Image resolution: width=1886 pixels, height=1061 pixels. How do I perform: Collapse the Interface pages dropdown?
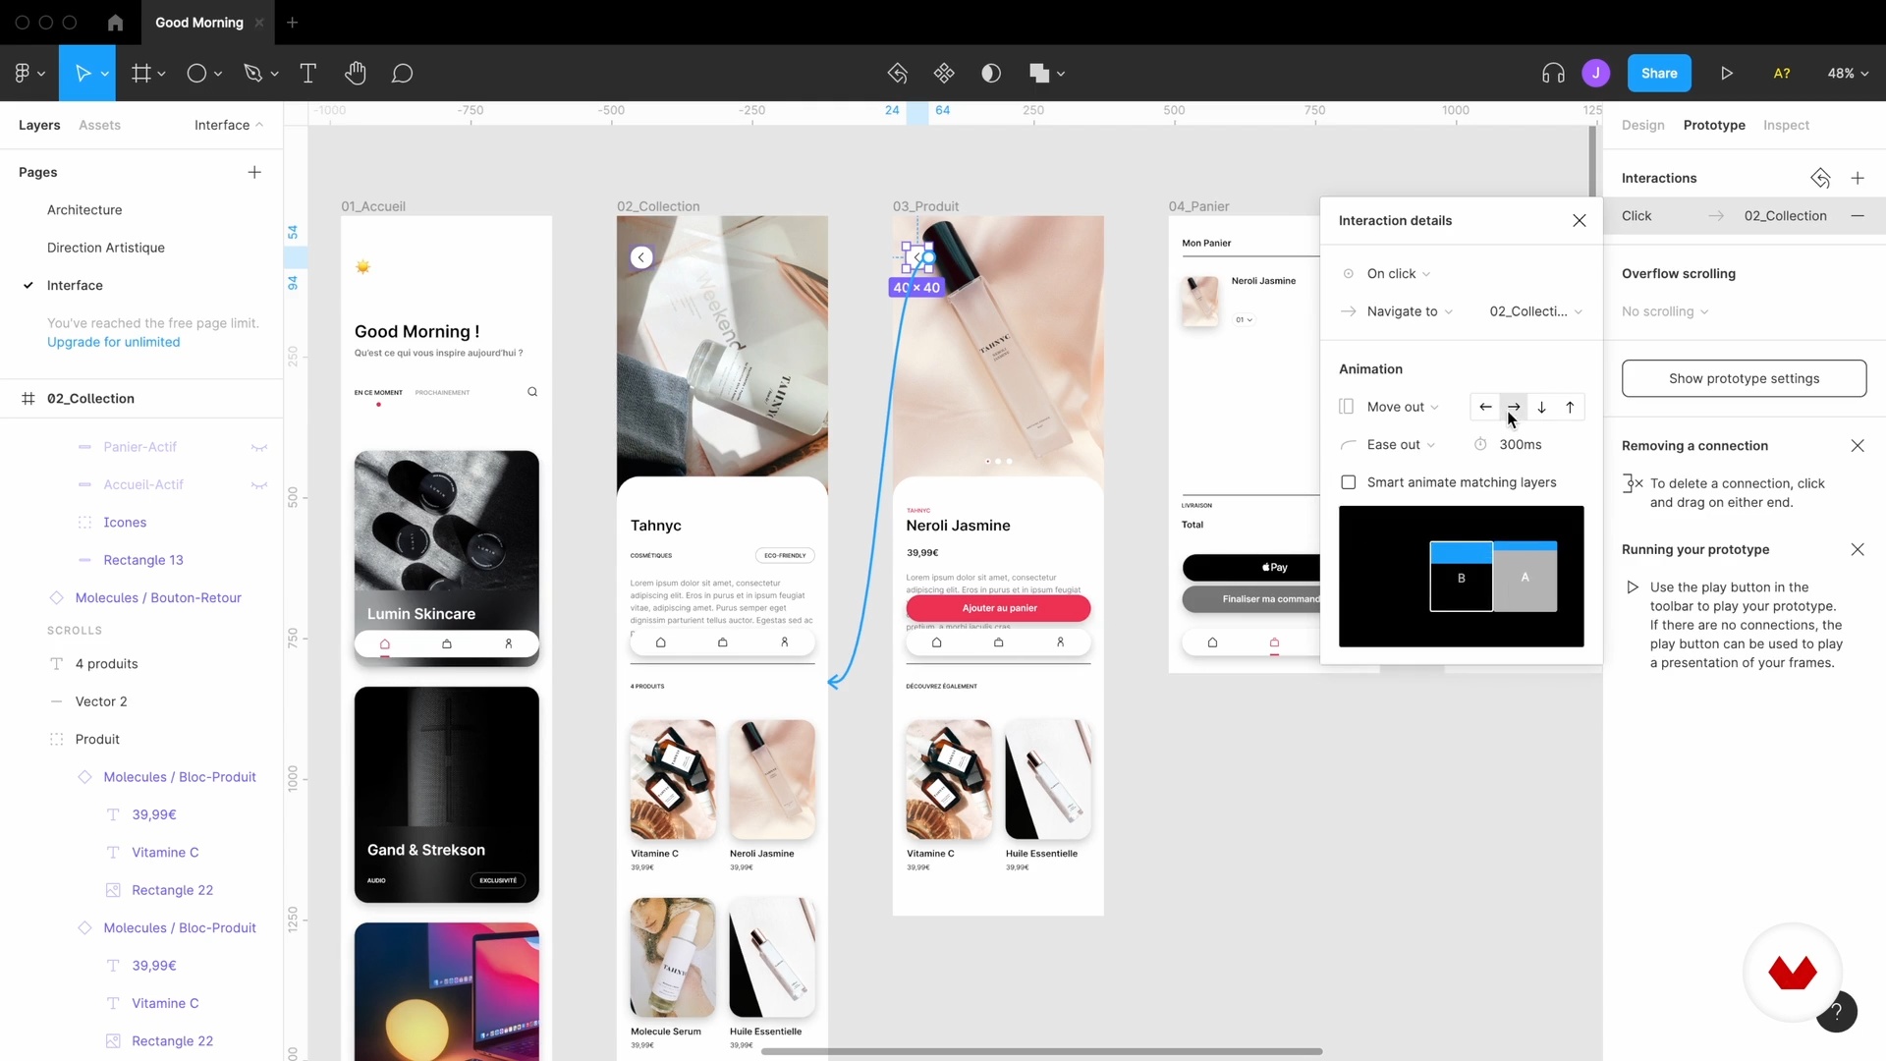tap(229, 125)
